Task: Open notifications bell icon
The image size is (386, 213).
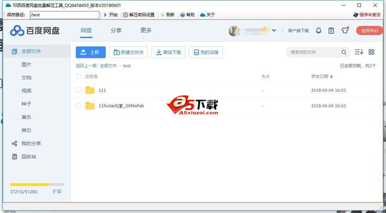Action: click(318, 31)
